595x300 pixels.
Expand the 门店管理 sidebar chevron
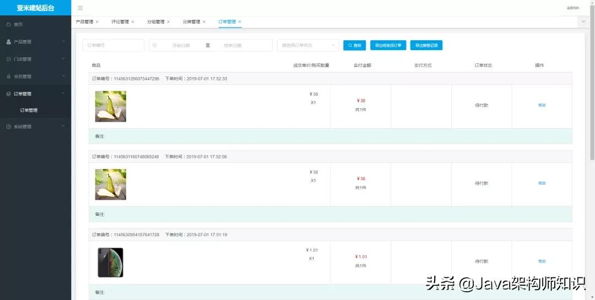point(63,59)
